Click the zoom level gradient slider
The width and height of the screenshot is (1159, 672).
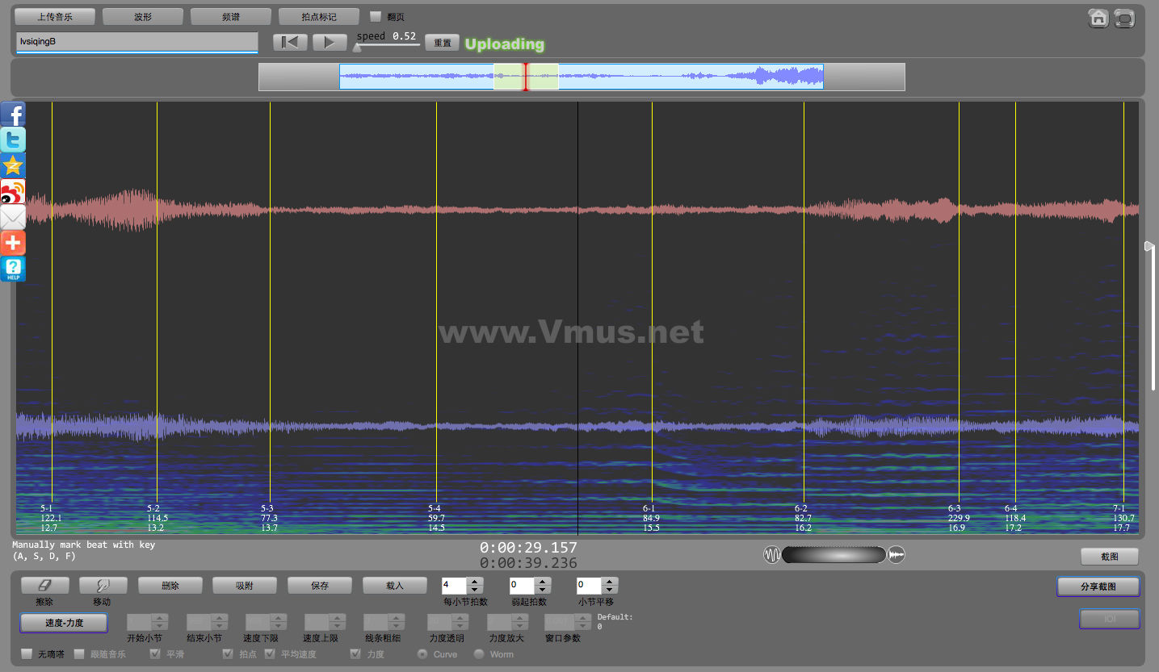tap(834, 555)
